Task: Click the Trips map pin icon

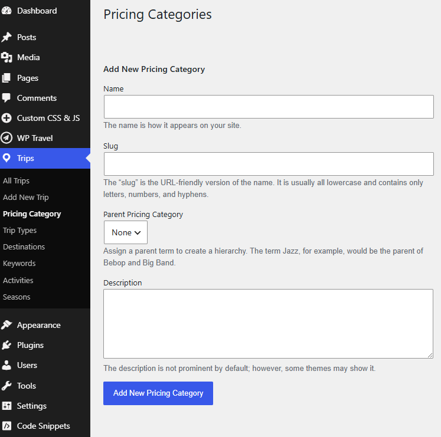Action: 6,158
